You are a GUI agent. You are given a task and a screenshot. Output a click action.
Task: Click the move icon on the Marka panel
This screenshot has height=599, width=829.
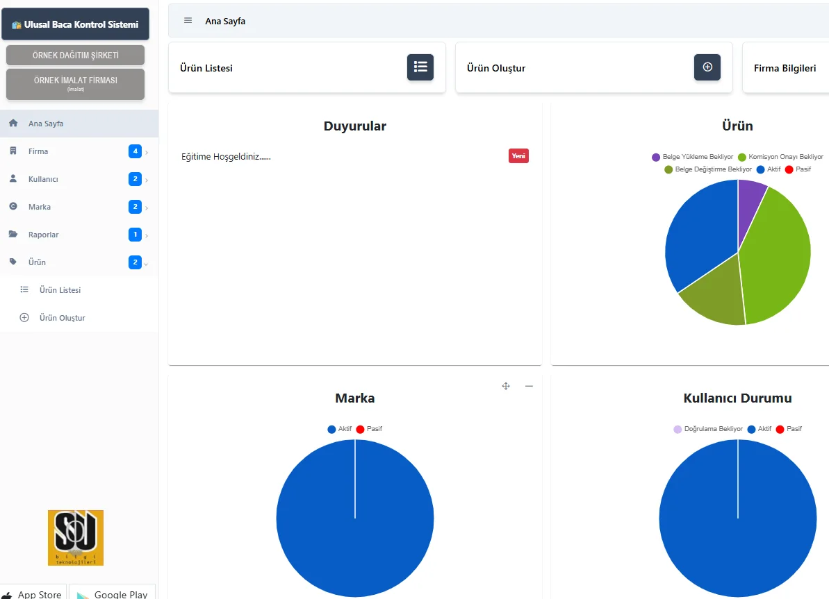506,386
